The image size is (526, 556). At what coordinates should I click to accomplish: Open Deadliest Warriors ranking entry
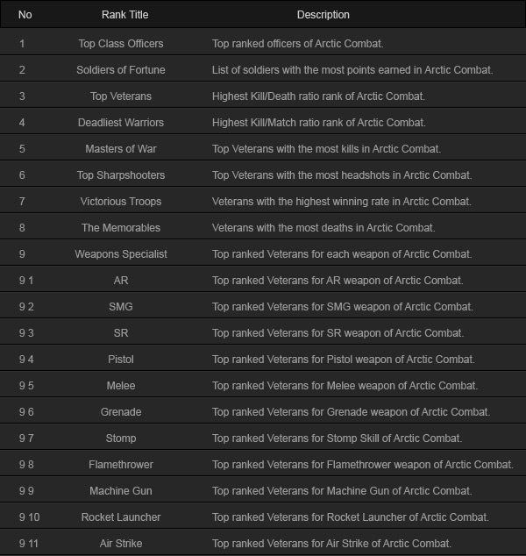tap(121, 122)
